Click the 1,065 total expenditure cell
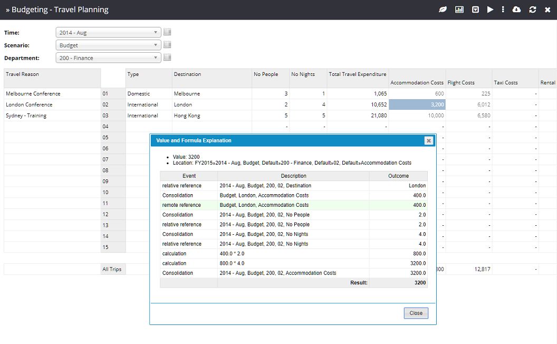Screen dimensions: 557x344 358,93
